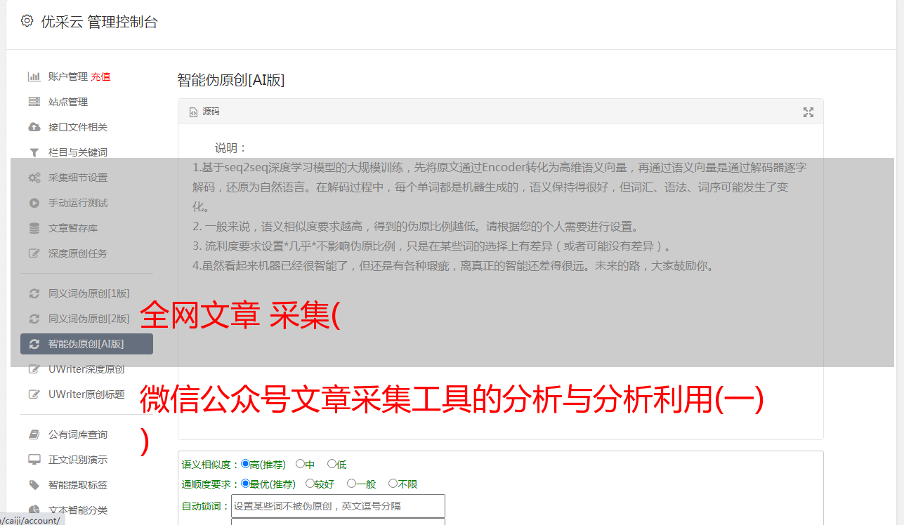Click the database icon for 文章暂存库
The image size is (904, 525).
(x=34, y=228)
